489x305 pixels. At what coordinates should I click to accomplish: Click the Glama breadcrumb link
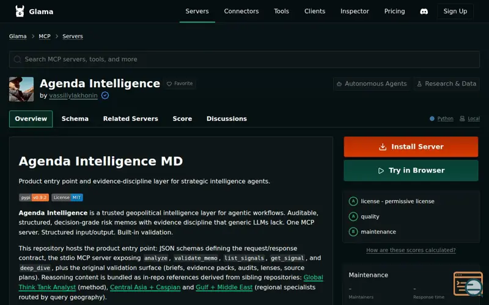pos(18,37)
